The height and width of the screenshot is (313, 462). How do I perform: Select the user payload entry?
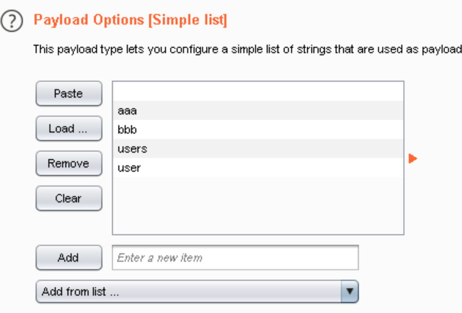tap(258, 168)
